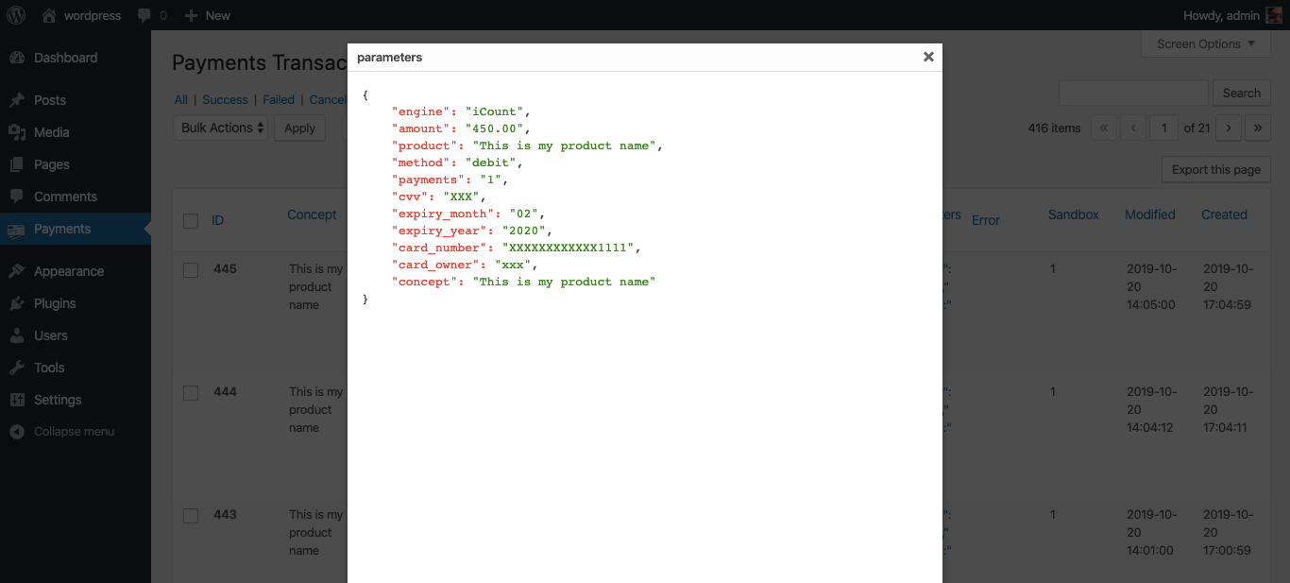This screenshot has width=1290, height=583.
Task: Click the current page number field
Action: point(1163,128)
